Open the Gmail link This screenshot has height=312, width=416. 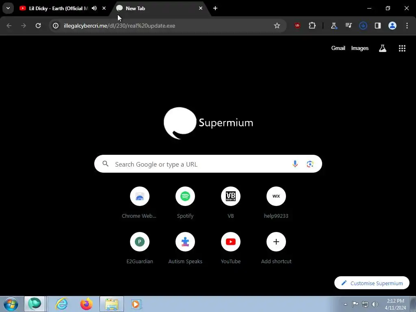(x=338, y=48)
